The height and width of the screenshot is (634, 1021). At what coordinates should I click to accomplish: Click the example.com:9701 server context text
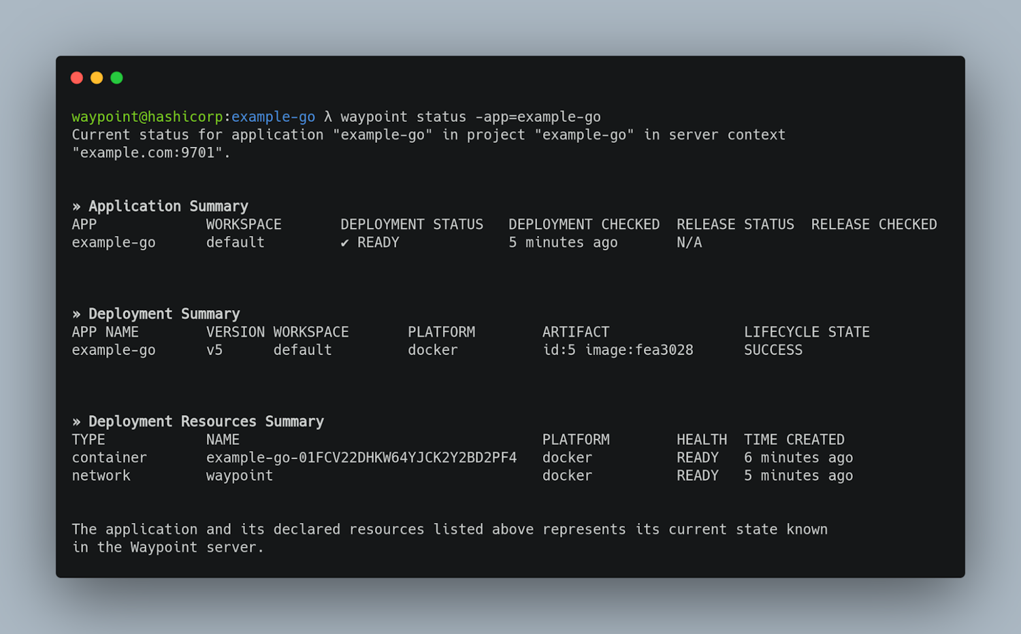[151, 152]
